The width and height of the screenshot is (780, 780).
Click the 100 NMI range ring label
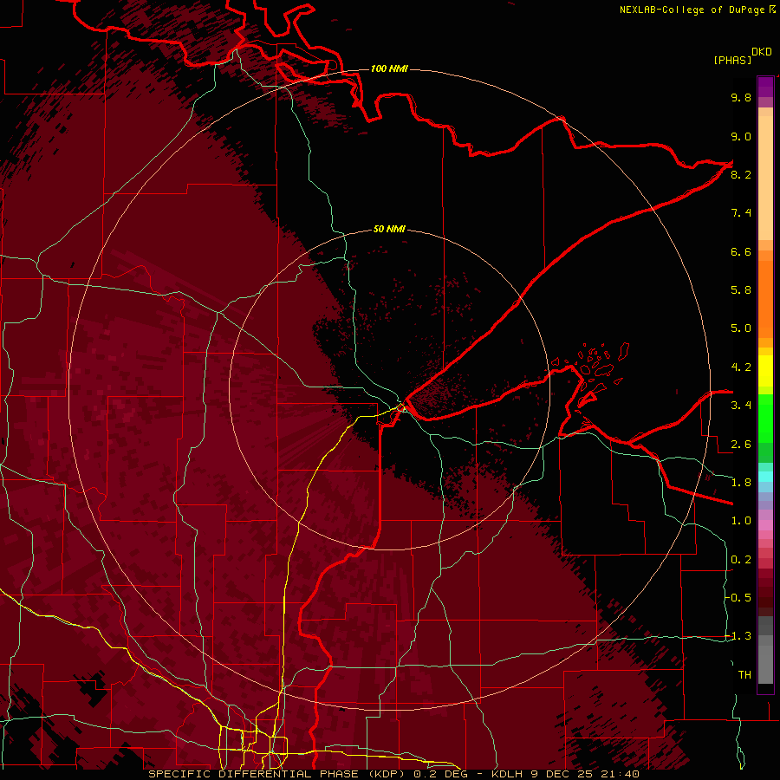[389, 68]
